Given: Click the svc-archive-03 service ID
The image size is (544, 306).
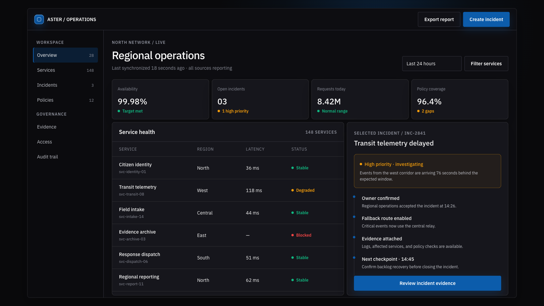Looking at the screenshot, I should [132, 239].
